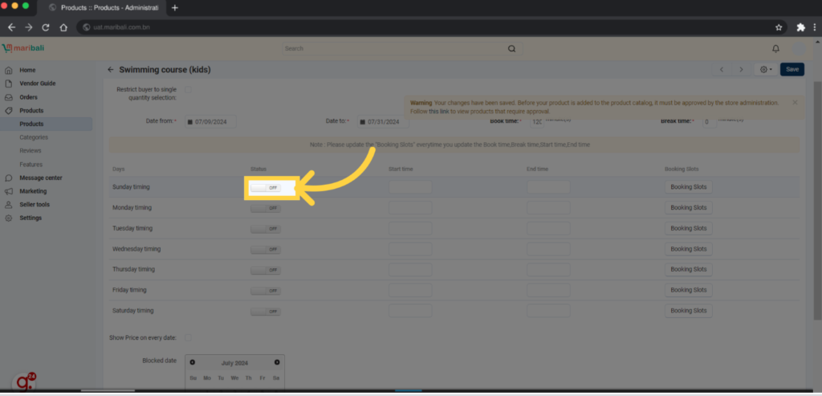Expand Seller tools in sidebar

pos(35,205)
